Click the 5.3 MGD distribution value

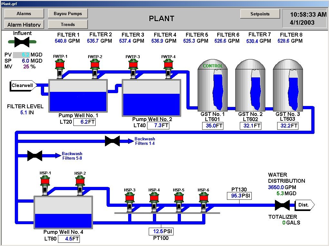click(x=286, y=193)
